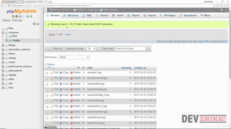Expand the information_schema database tree
Screen dimensions: 231x129
3,49
